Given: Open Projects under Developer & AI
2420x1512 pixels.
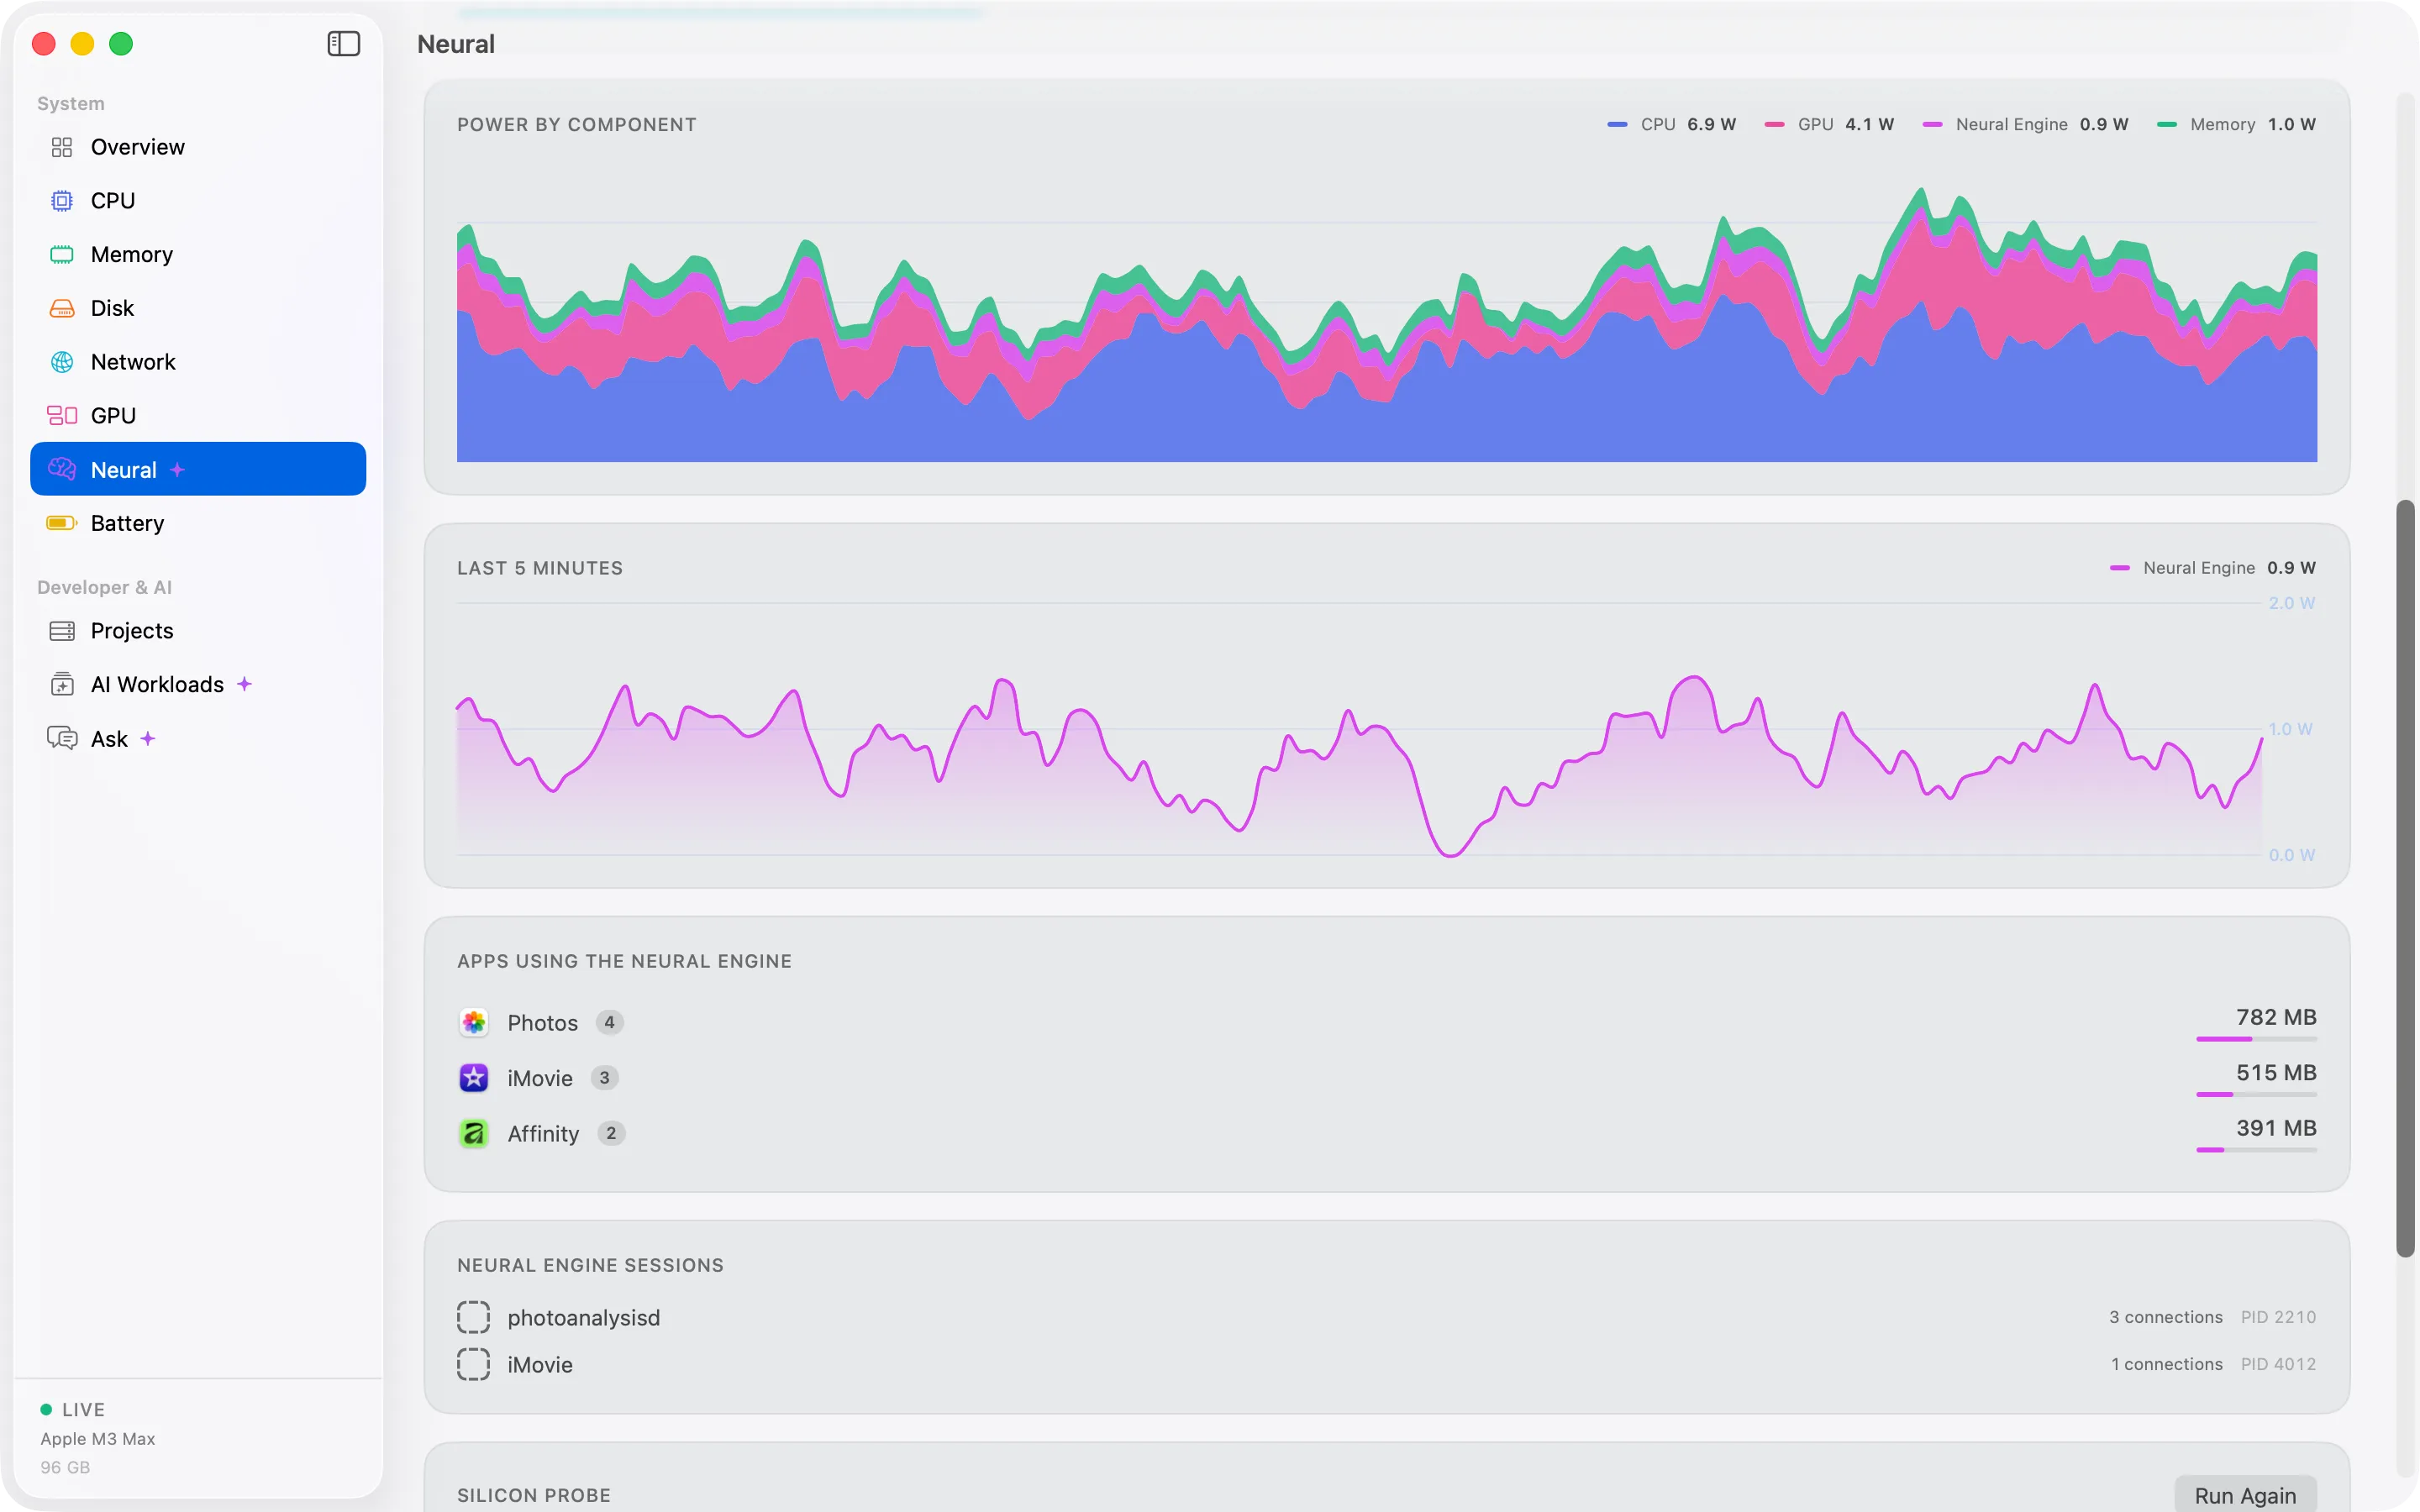Looking at the screenshot, I should (198, 631).
